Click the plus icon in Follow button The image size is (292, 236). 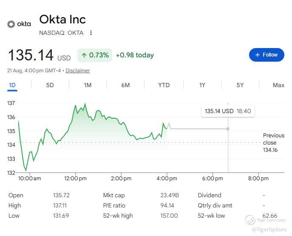point(258,55)
